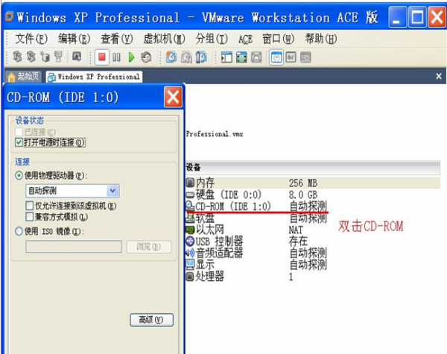Click the CD-ROM (IDE 1:0) device row
Viewport: 447px width, 354px height.
click(256, 206)
